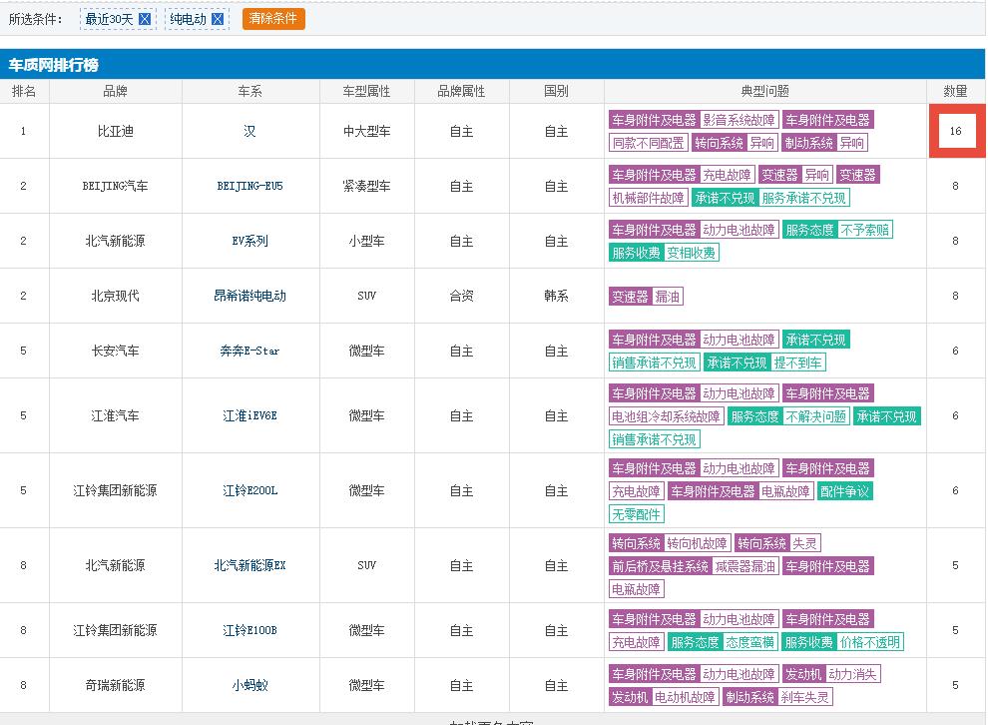Screen dimensions: 988x725
Task: Select the 无零配件 problem tag
Action: coord(637,514)
